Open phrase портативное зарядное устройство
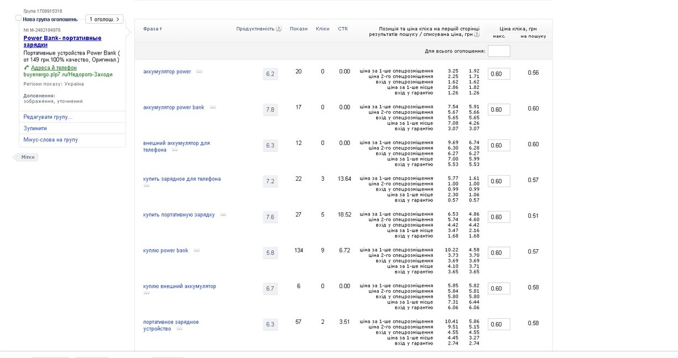 [171, 325]
